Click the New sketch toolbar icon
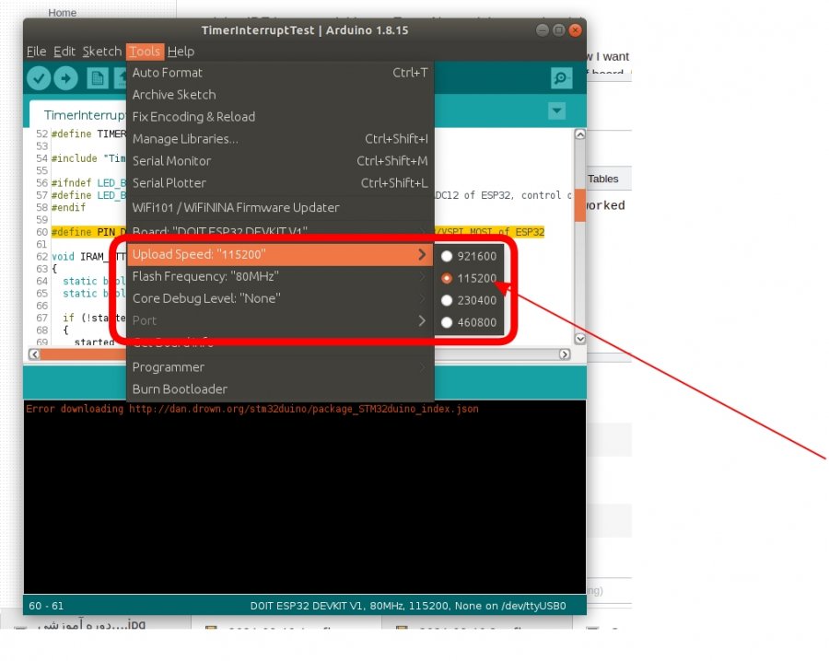Image resolution: width=829 pixels, height=661 pixels. click(98, 78)
